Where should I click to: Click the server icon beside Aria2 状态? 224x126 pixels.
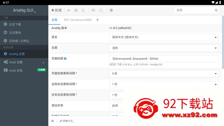(6, 70)
